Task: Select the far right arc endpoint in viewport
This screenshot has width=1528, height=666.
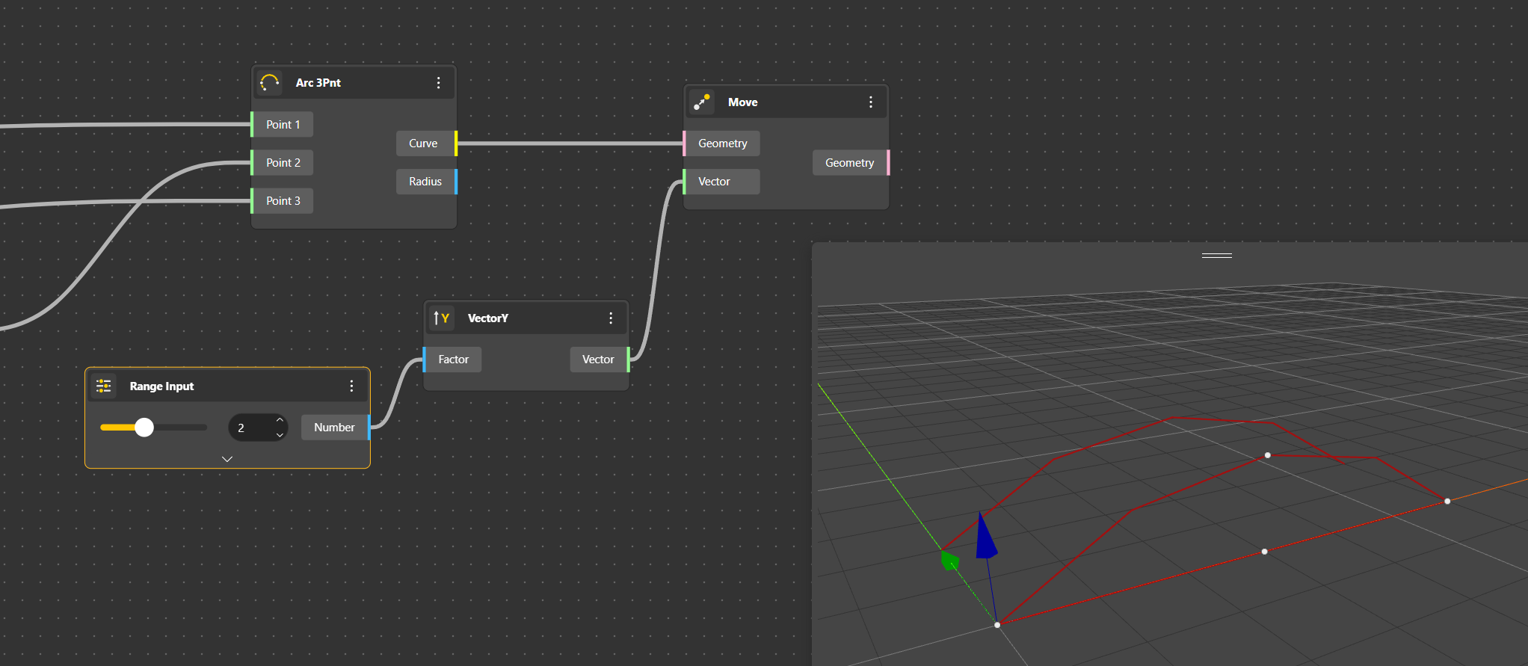Action: (1447, 502)
